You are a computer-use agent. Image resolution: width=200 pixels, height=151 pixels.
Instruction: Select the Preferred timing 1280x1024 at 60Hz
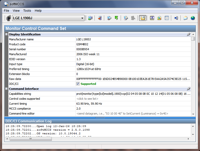click(x=89, y=69)
